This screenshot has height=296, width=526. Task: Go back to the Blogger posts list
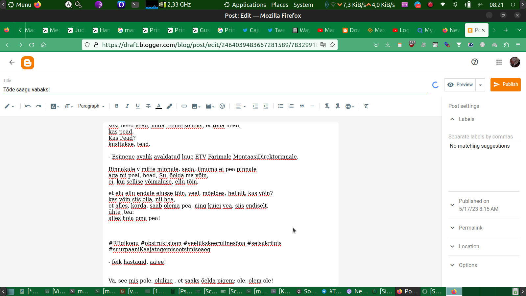point(12,62)
